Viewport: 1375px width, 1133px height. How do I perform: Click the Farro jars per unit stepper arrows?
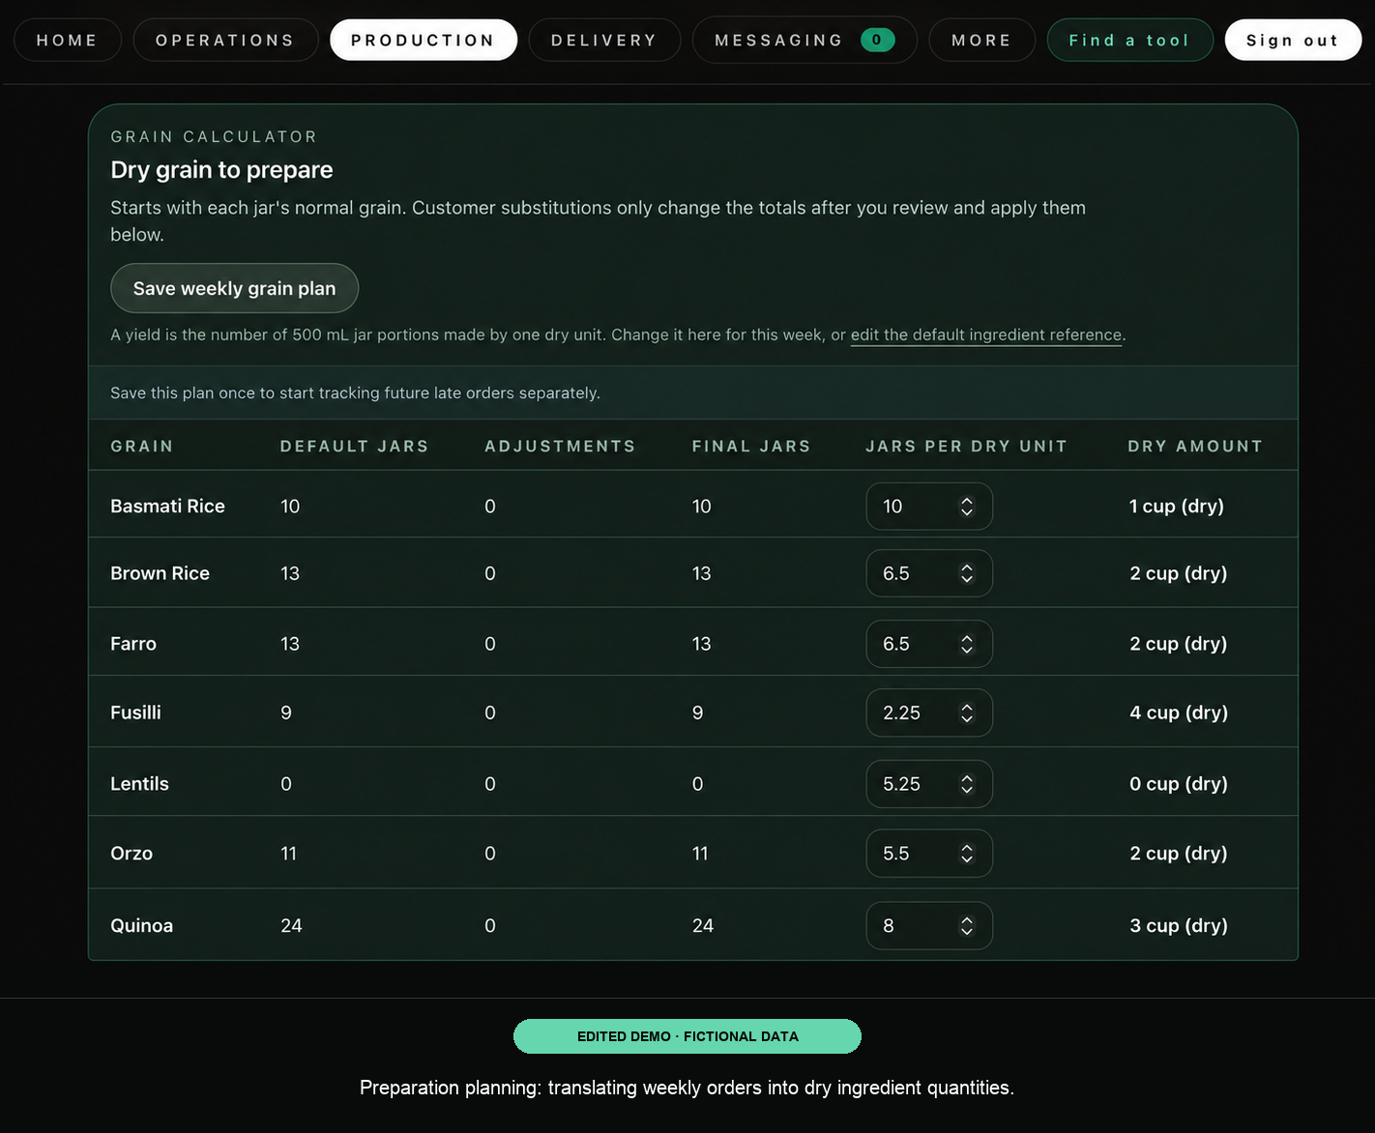tap(967, 644)
